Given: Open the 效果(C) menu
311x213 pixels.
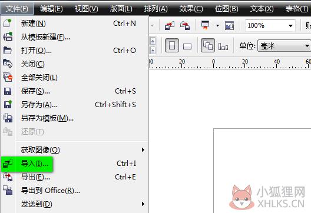Looking at the screenshot, I should (191, 9).
